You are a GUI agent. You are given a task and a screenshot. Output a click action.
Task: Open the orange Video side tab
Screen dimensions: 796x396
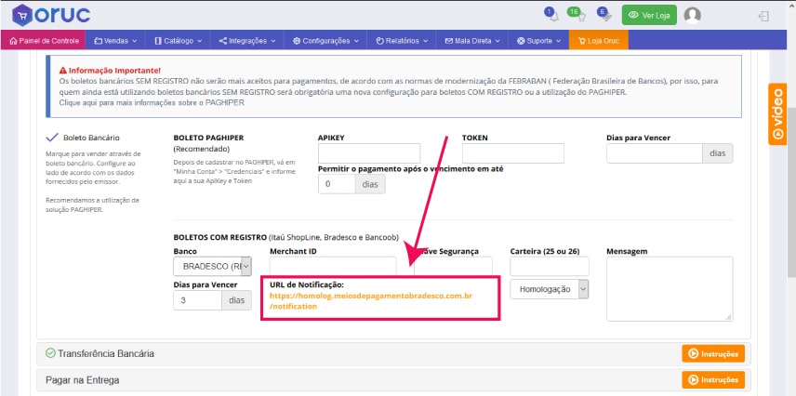777,114
